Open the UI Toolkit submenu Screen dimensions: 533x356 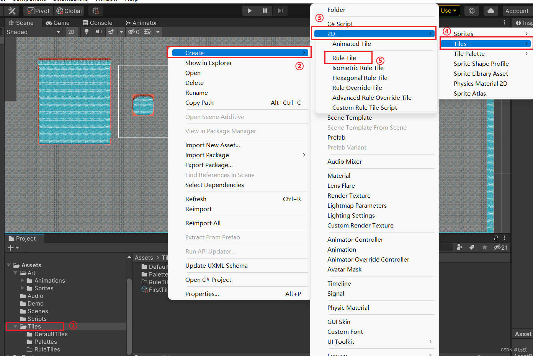(375, 341)
